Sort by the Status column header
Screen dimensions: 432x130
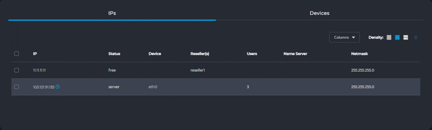point(114,54)
